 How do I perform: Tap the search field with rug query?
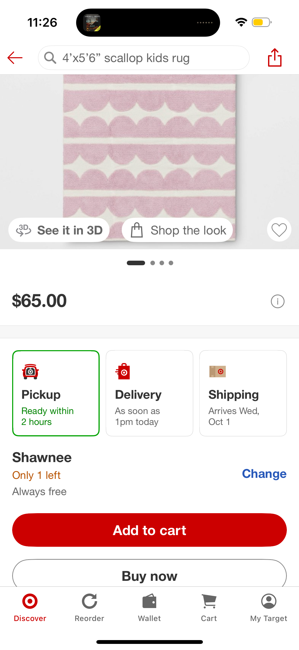144,58
